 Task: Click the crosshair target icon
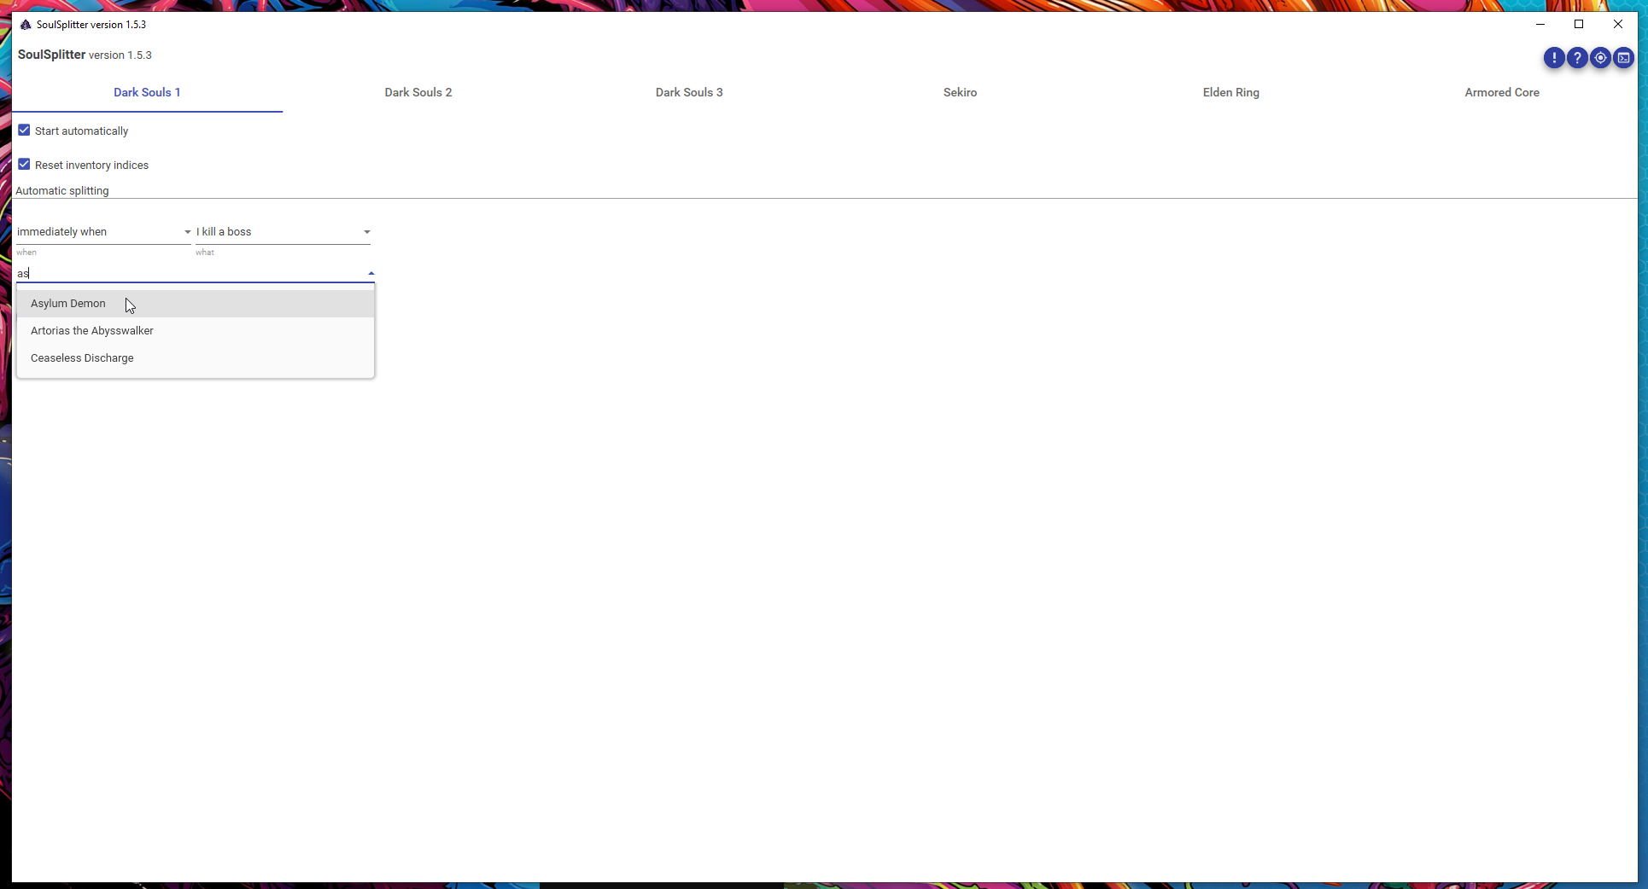1600,58
